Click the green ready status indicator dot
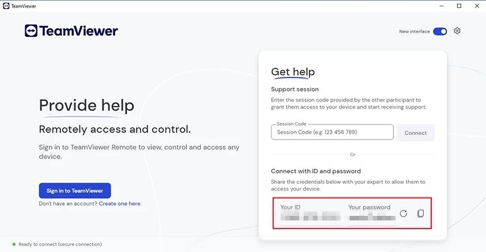Screen dimensions: 486x252 14,245
